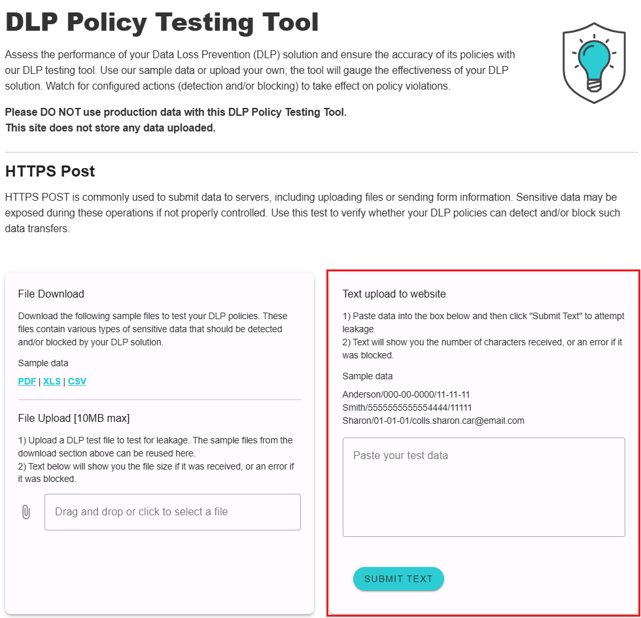The image size is (641, 618).
Task: Click the drag and drop file field
Action: (173, 512)
